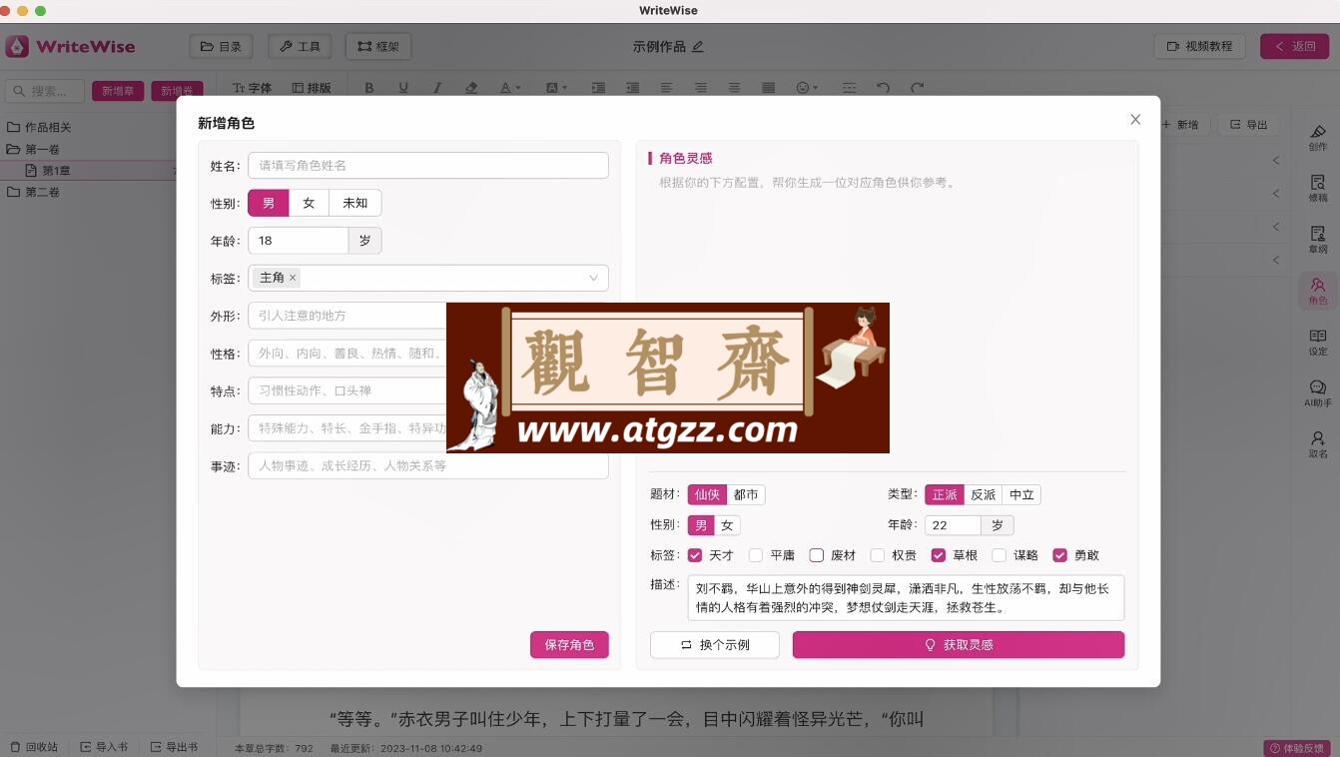Select 未知 gender option

(354, 203)
